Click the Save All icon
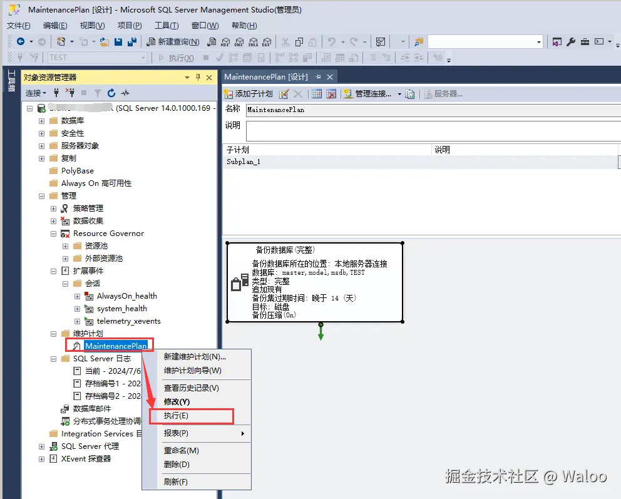This screenshot has width=621, height=499. pos(132,41)
